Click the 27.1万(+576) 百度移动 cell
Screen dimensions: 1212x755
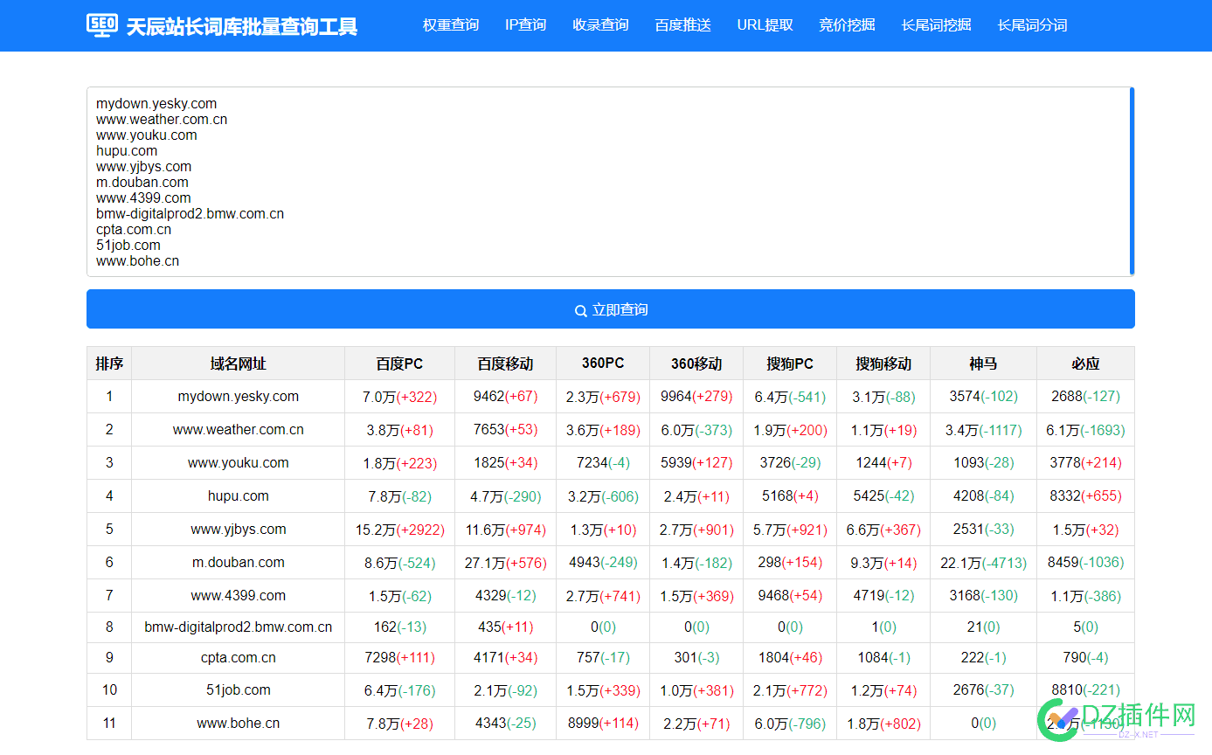point(506,563)
